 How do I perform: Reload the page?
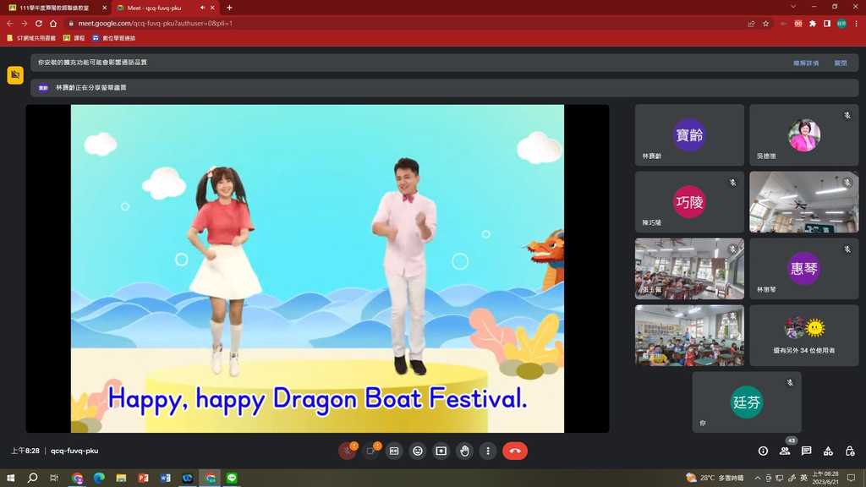pyautogui.click(x=39, y=23)
